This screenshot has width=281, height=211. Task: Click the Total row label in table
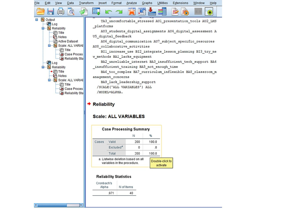coord(112,154)
